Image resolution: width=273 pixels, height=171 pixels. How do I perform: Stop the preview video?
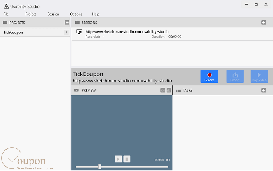127,159
